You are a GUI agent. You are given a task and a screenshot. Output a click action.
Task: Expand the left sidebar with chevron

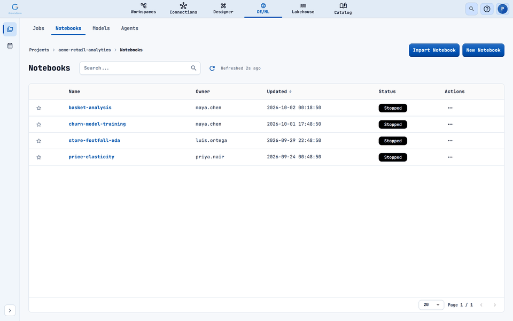coord(10,310)
